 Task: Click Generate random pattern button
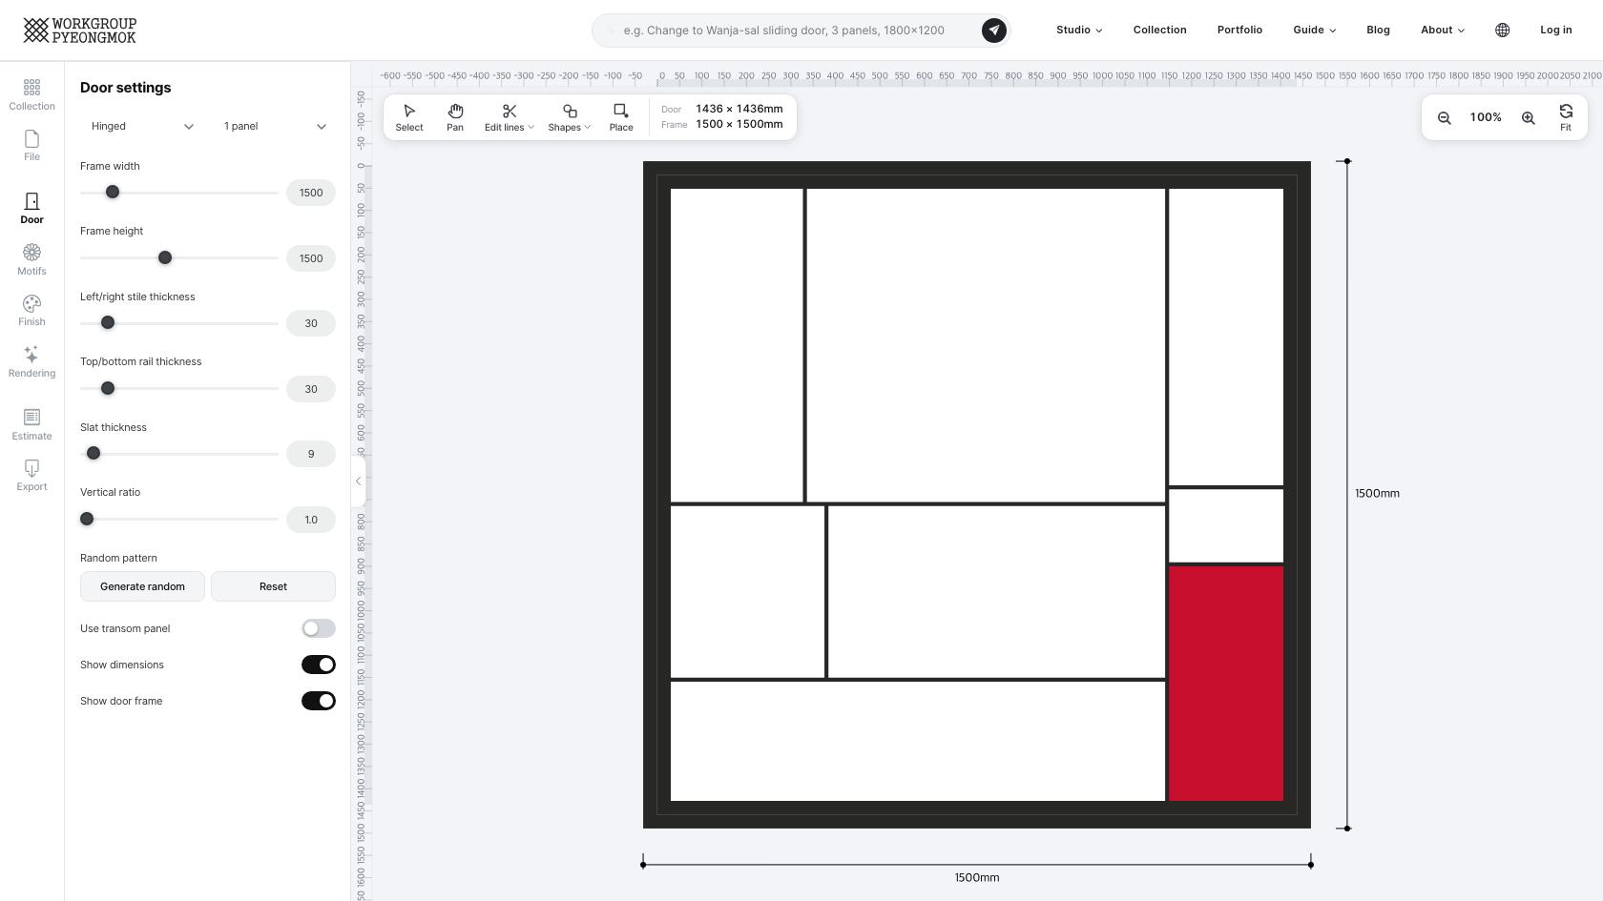[142, 586]
